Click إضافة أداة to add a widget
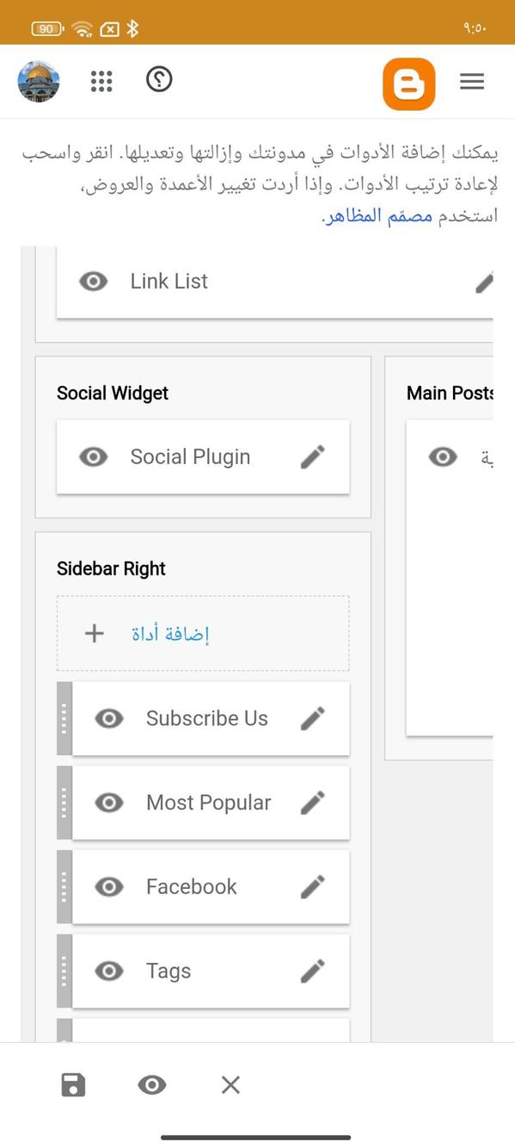 (169, 633)
